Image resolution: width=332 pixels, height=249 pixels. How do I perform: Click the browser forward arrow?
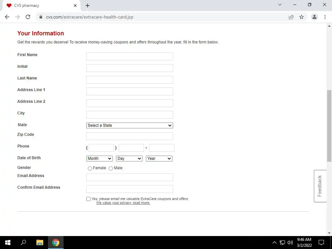coord(18,17)
